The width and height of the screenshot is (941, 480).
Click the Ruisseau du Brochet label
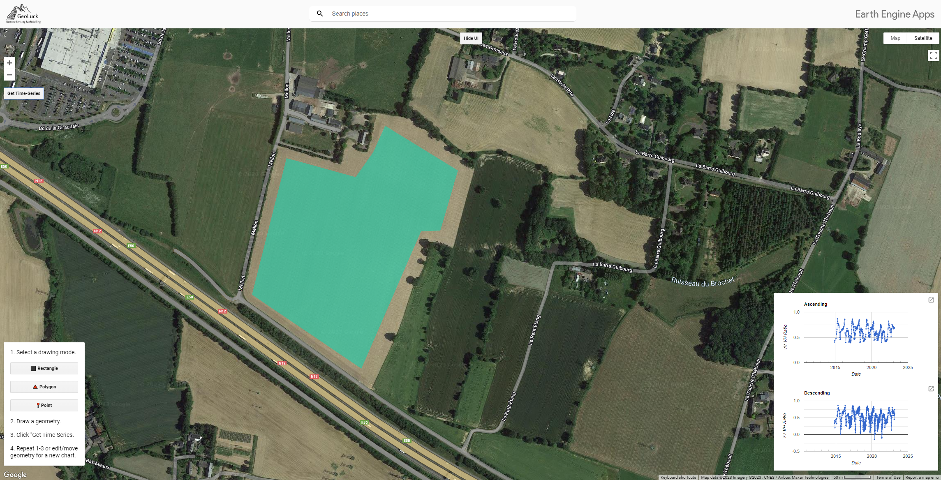tap(703, 282)
